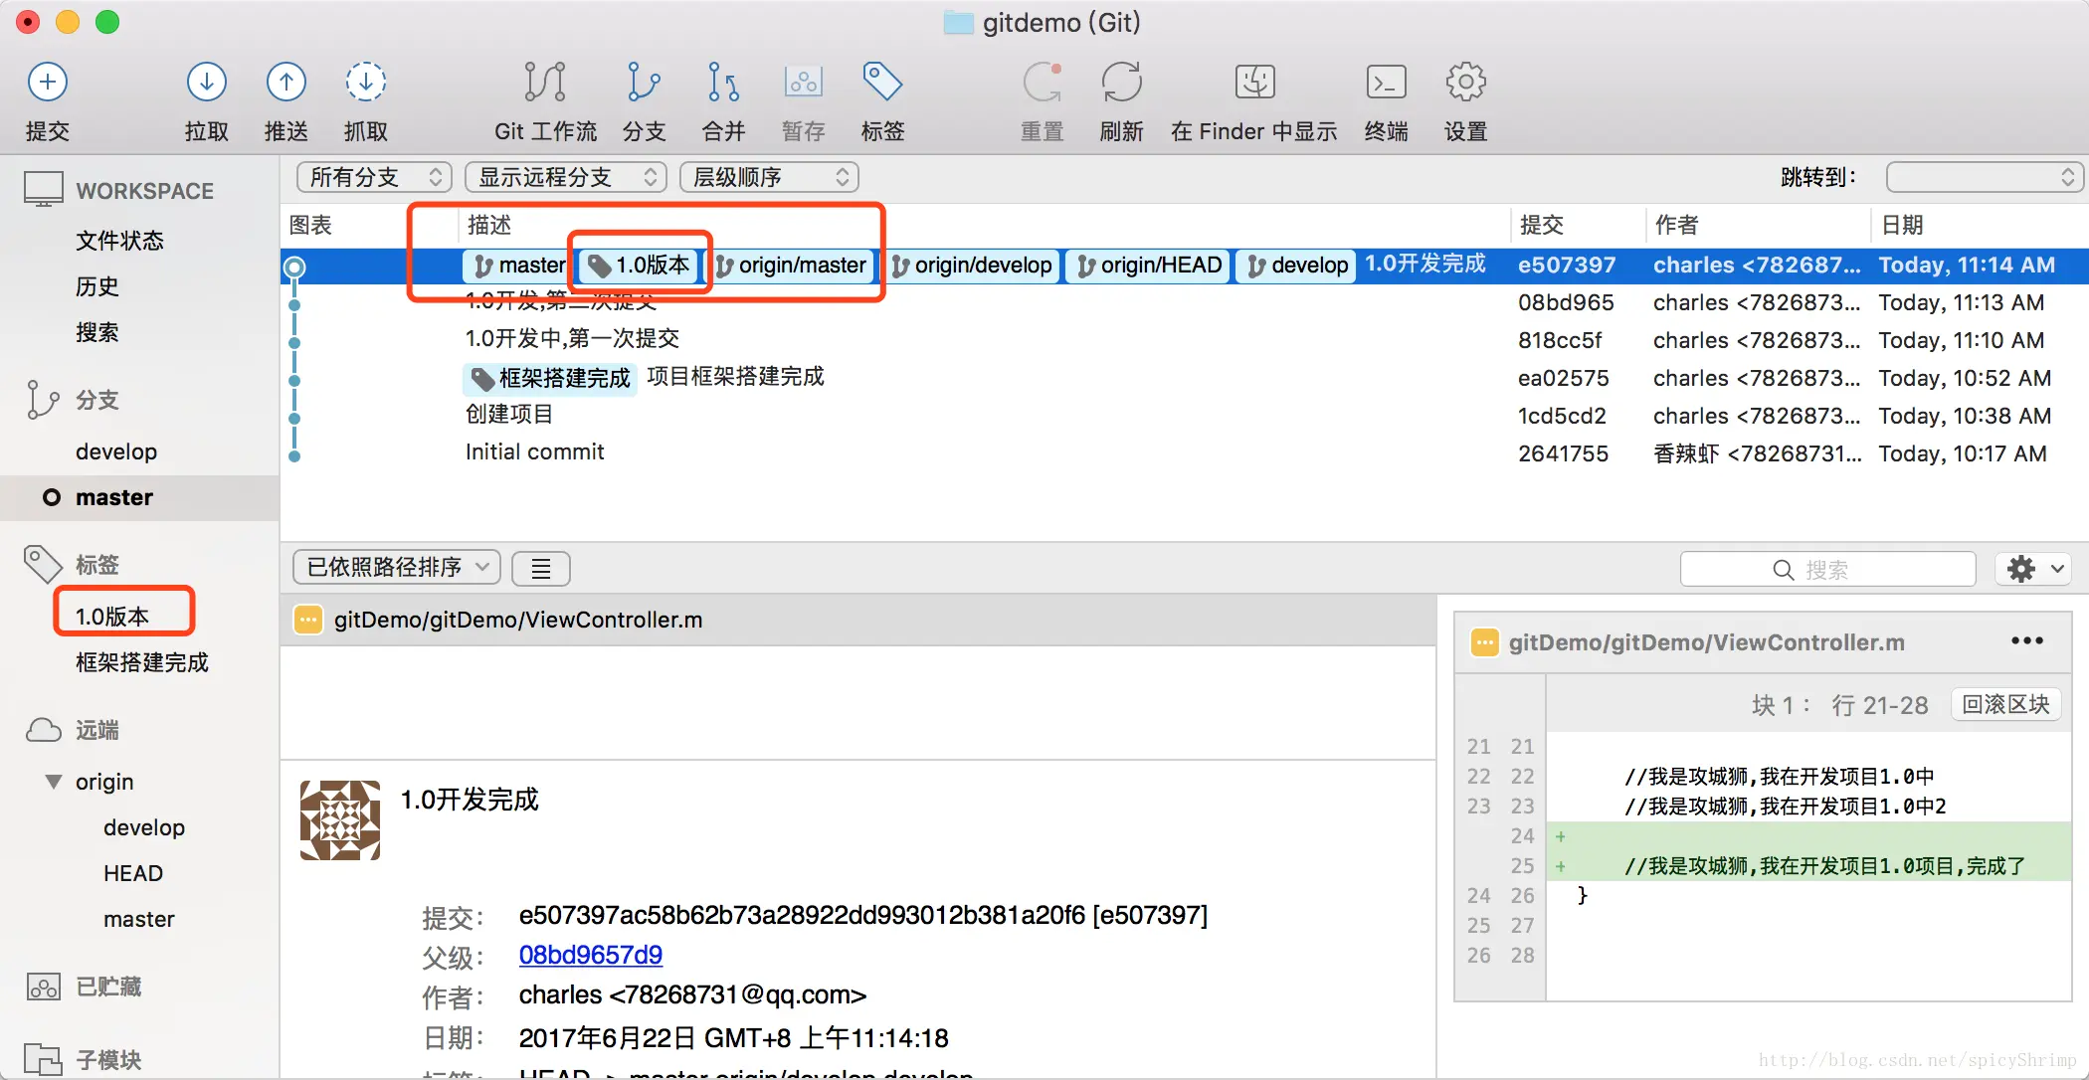2089x1080 pixels.
Task: Click the Tag (标签) toolbar icon
Action: tap(882, 83)
